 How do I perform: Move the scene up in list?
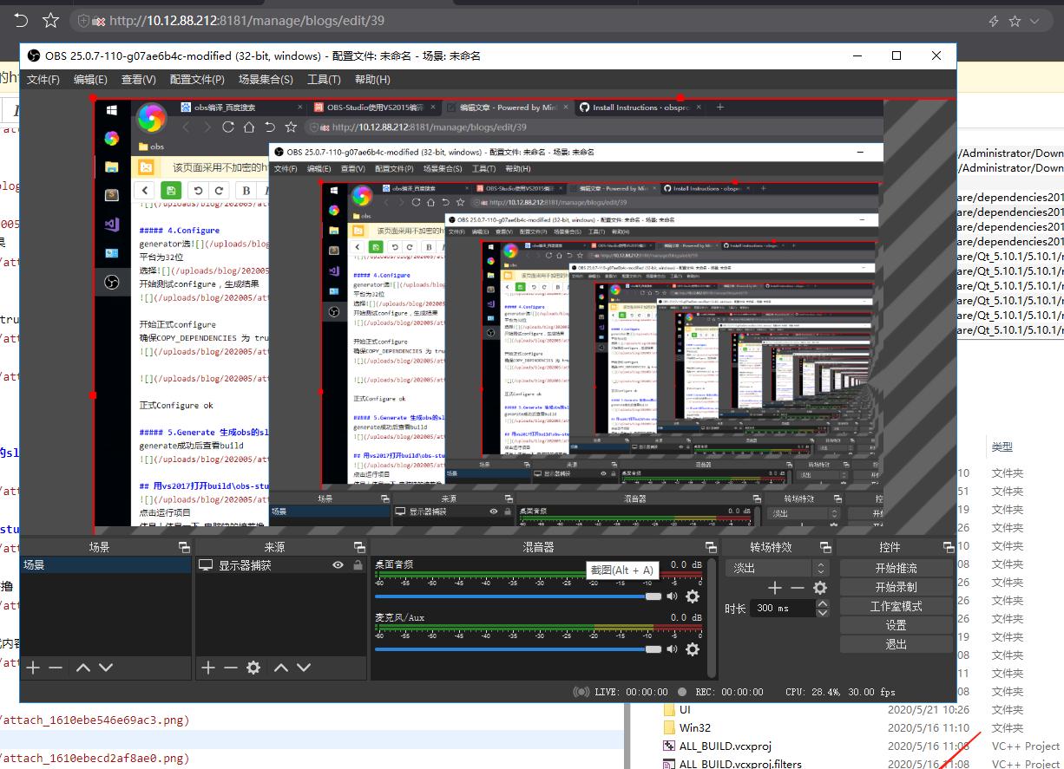pyautogui.click(x=83, y=668)
